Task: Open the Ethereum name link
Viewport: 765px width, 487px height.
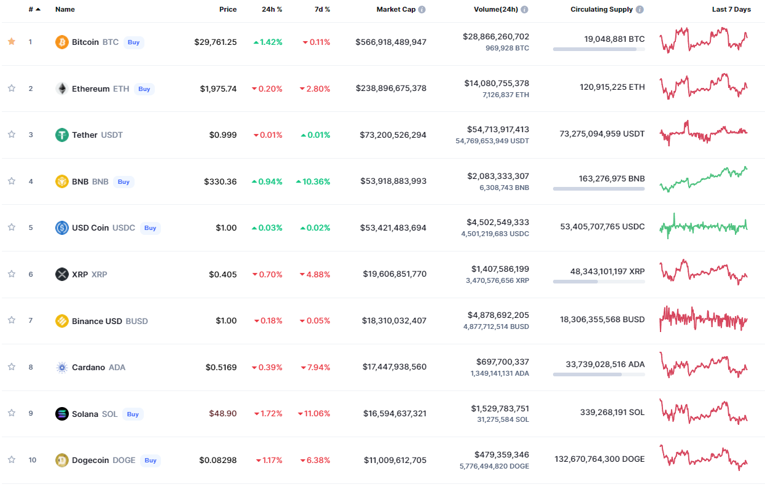Action: coord(90,89)
